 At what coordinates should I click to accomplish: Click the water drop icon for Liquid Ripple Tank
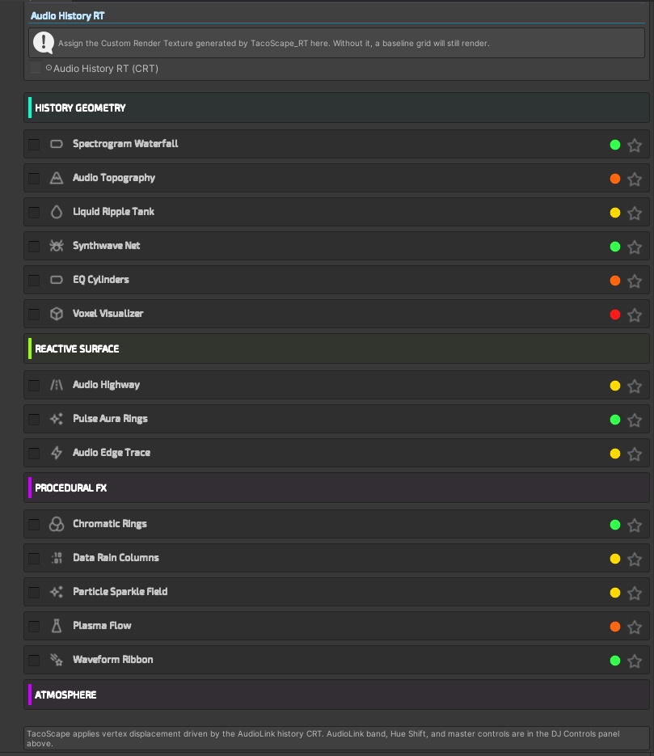57,212
